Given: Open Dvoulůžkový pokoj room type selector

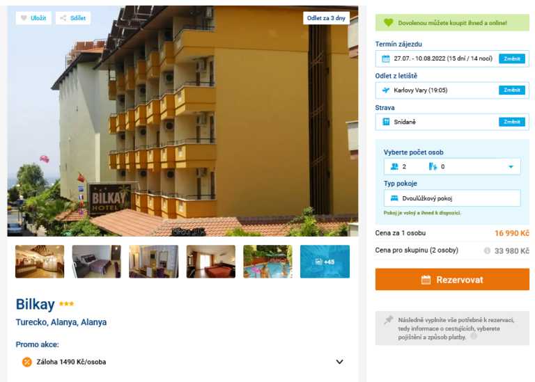Looking at the screenshot, I should pos(452,198).
